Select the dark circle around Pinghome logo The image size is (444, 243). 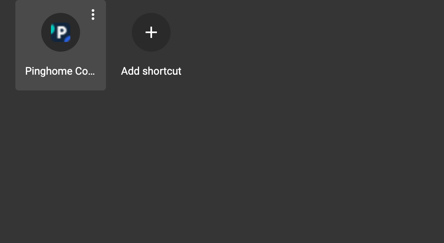(x=61, y=32)
